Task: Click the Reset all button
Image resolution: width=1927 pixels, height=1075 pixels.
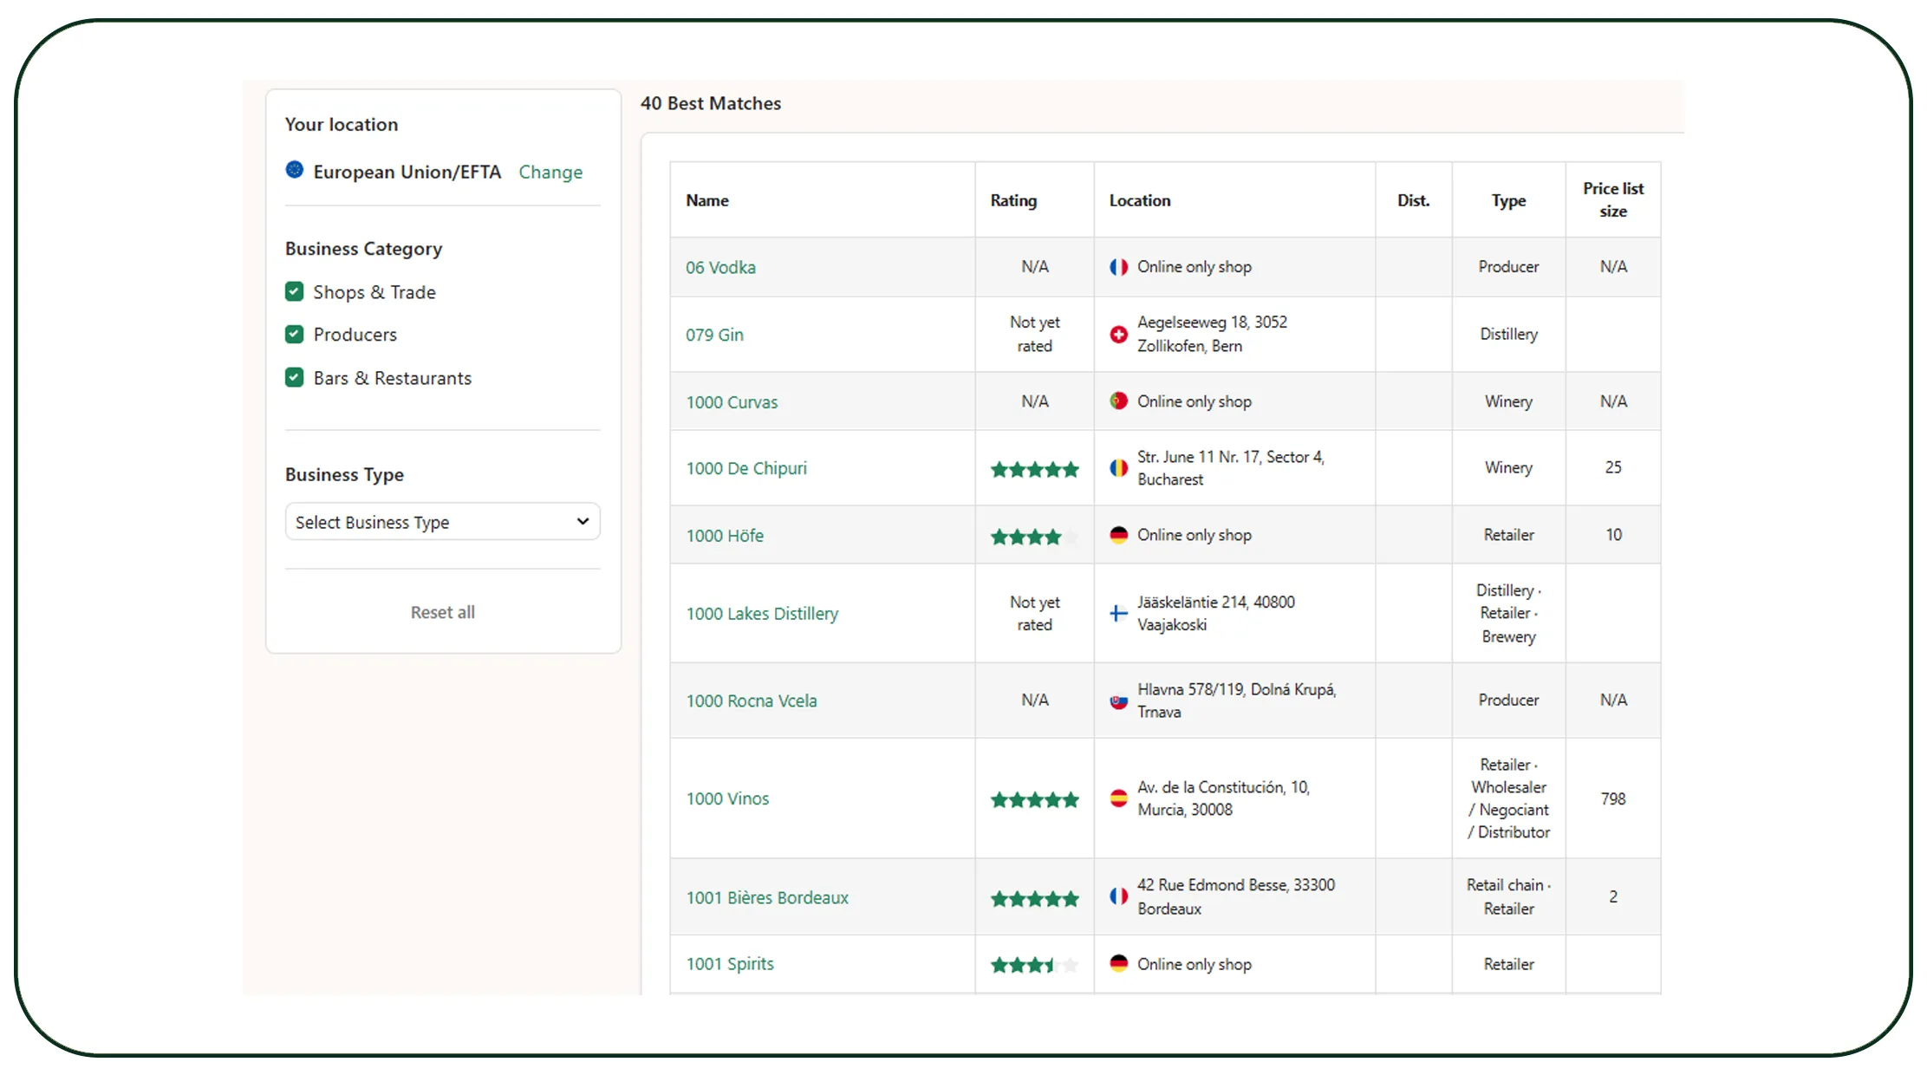Action: (x=443, y=612)
